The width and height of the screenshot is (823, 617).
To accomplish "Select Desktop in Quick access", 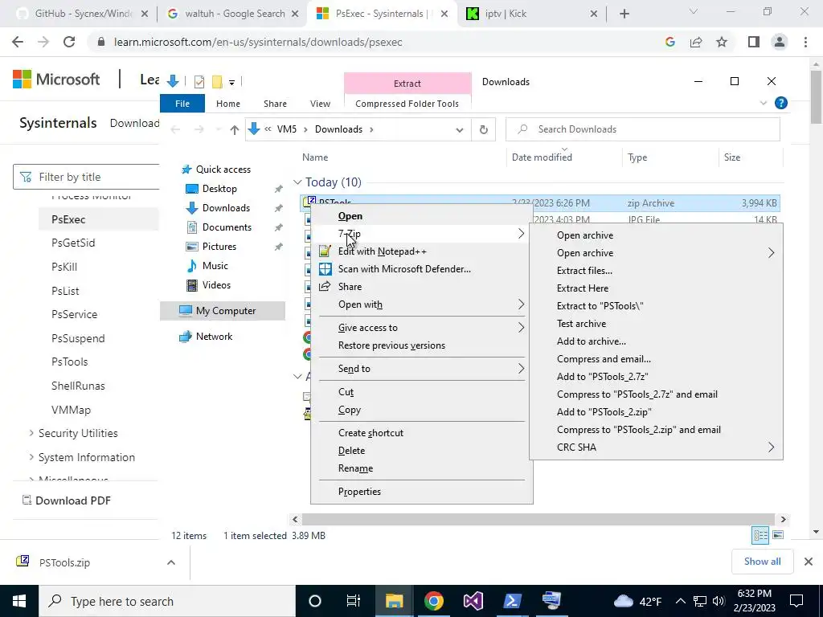I will [219, 189].
